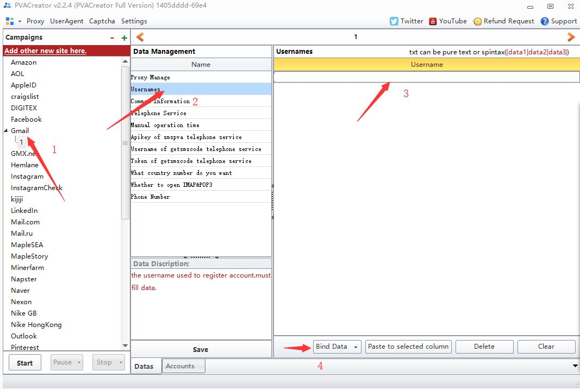The width and height of the screenshot is (580, 390).
Task: Select Proxy Manage in data list
Action: click(x=151, y=77)
